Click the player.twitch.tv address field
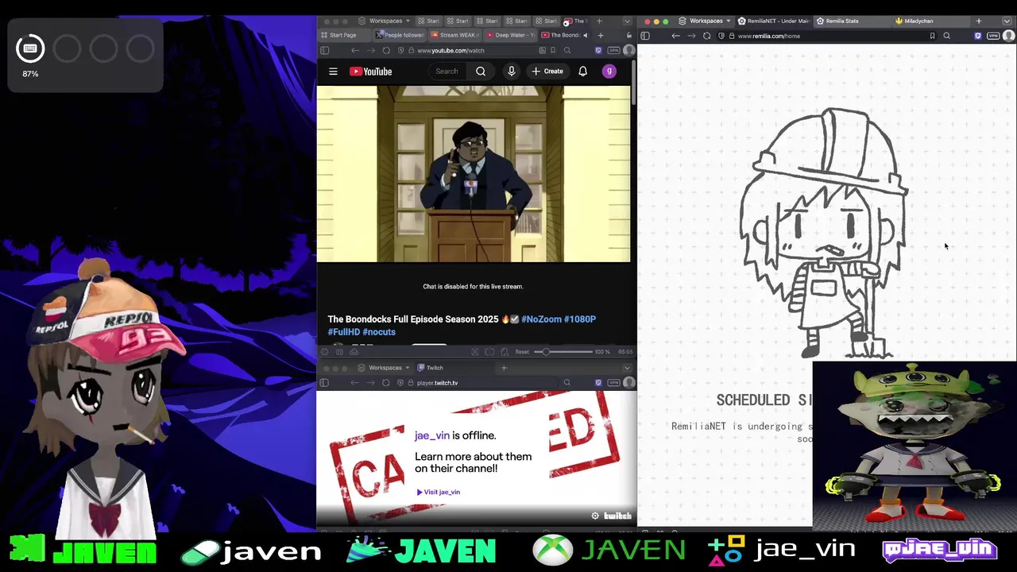The height and width of the screenshot is (572, 1017). (477, 383)
